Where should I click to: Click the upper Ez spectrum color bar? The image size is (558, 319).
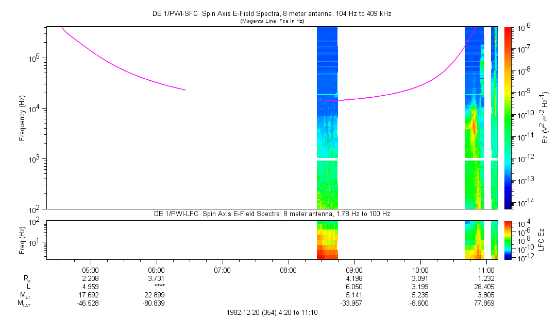click(x=508, y=118)
